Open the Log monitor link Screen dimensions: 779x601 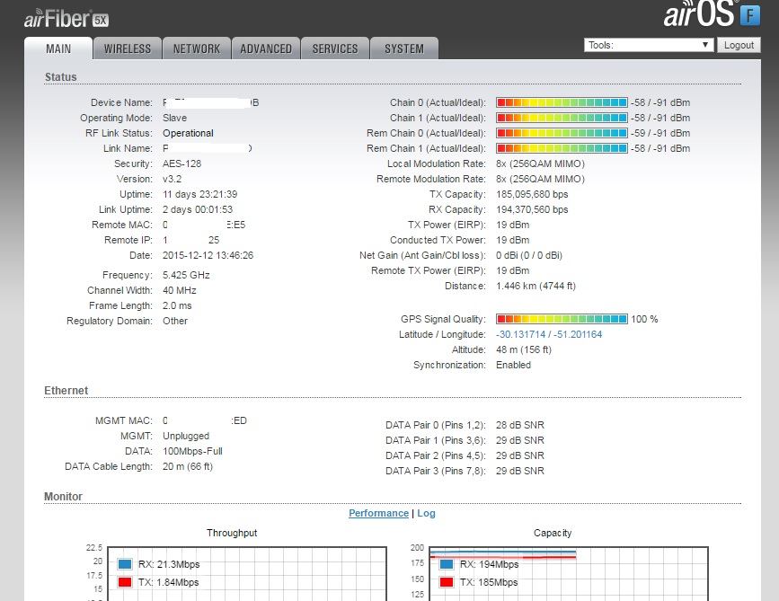coord(426,513)
